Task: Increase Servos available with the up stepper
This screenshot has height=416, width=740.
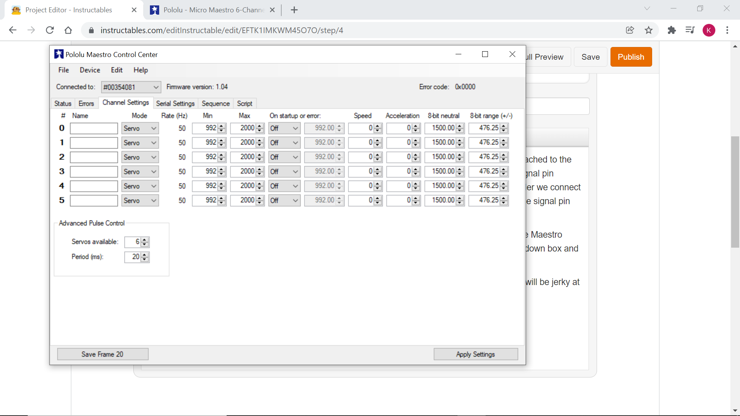Action: click(x=145, y=240)
